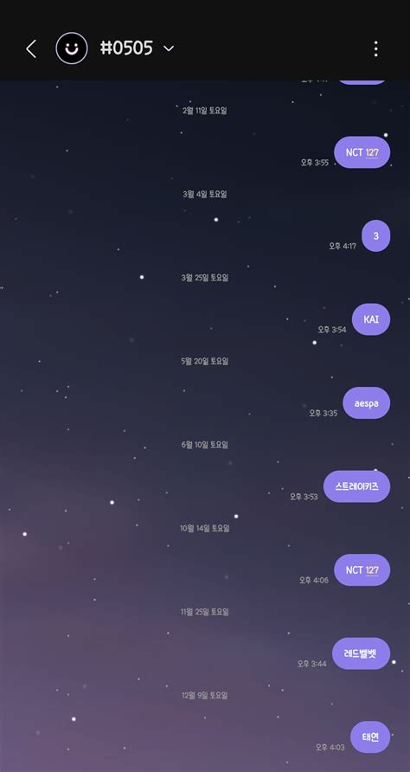Tap the 태연 message bubble
Viewport: 410px width, 772px height.
(370, 737)
